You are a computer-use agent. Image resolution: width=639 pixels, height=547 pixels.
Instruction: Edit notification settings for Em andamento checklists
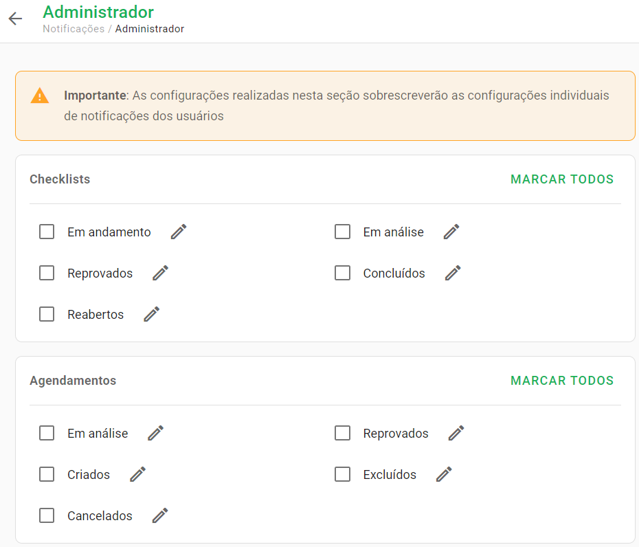tap(178, 232)
